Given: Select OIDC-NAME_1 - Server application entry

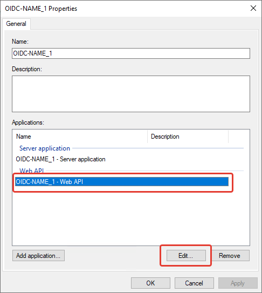Looking at the screenshot, I should (x=60, y=159).
